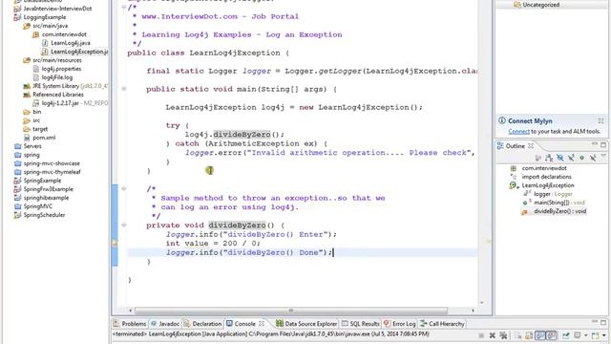The image size is (611, 344).
Task: Click the editor horizontal scrollbar right arrow
Action: click(474, 311)
